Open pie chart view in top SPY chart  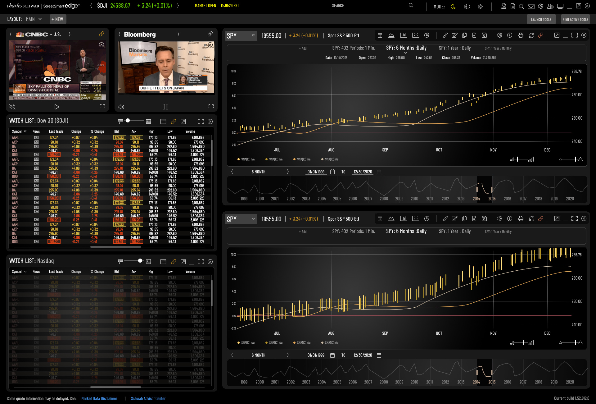tap(427, 35)
